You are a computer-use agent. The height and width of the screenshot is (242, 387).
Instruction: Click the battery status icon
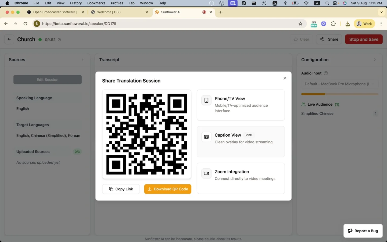tap(295, 3)
